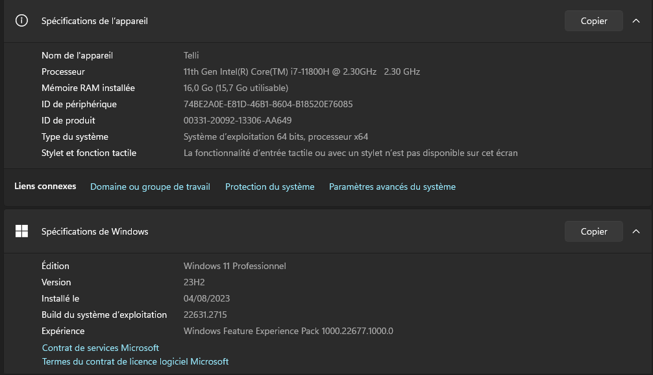
Task: Click the Type du système label
Action: 75,137
